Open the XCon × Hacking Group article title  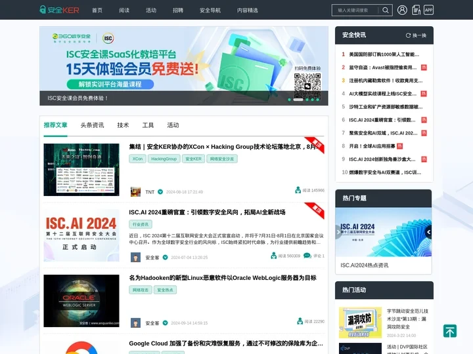(223, 147)
